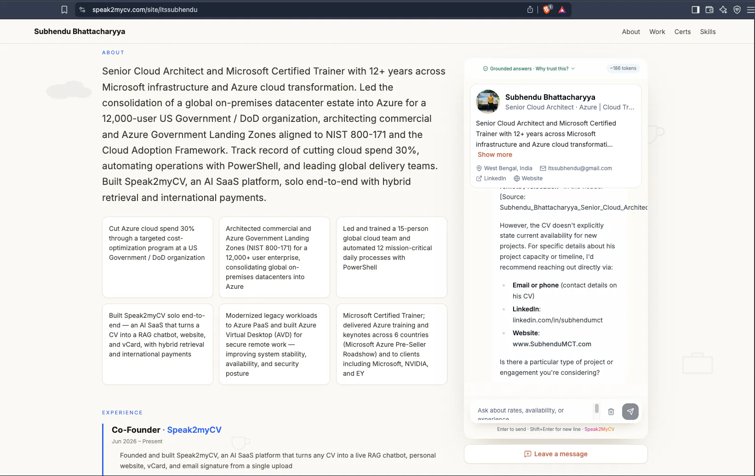Click www.SubhenduMCT.com in the chat reply
Screen dimensions: 755x476
pyautogui.click(x=552, y=344)
